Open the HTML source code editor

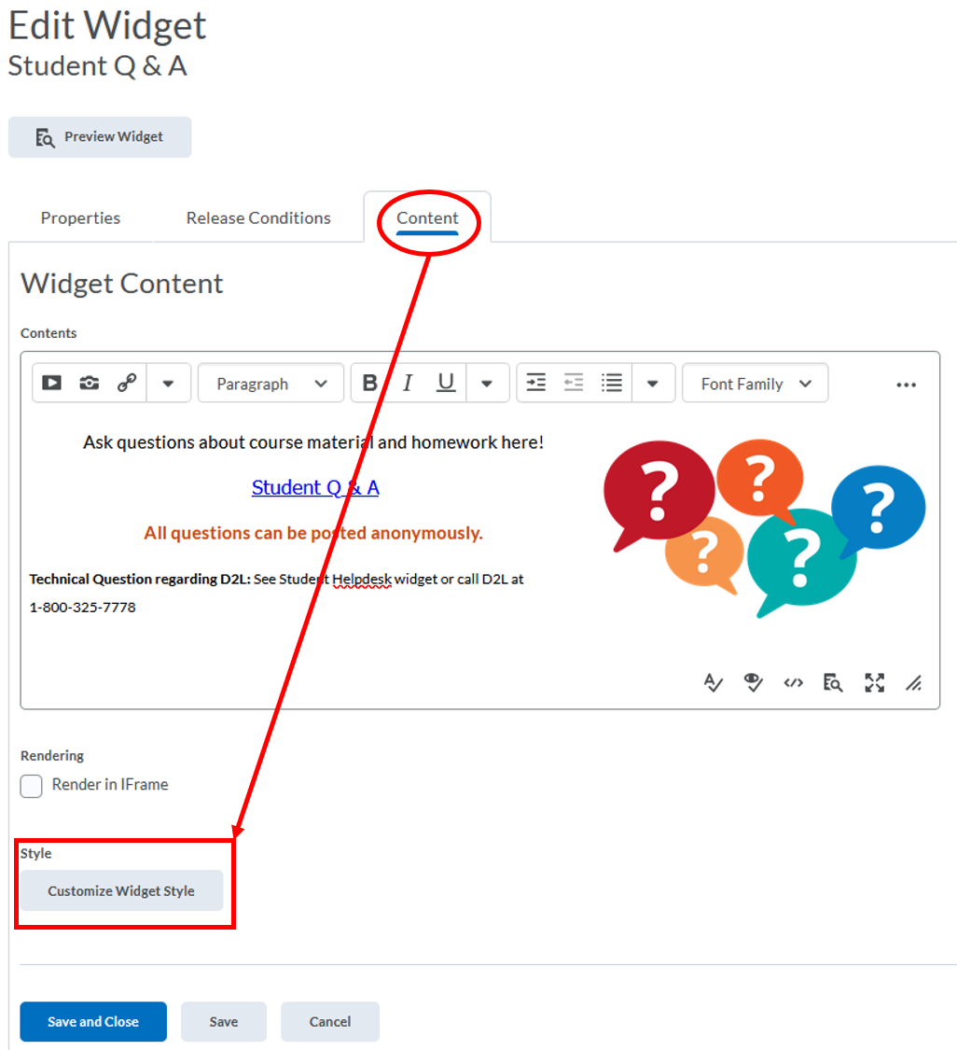[x=794, y=682]
